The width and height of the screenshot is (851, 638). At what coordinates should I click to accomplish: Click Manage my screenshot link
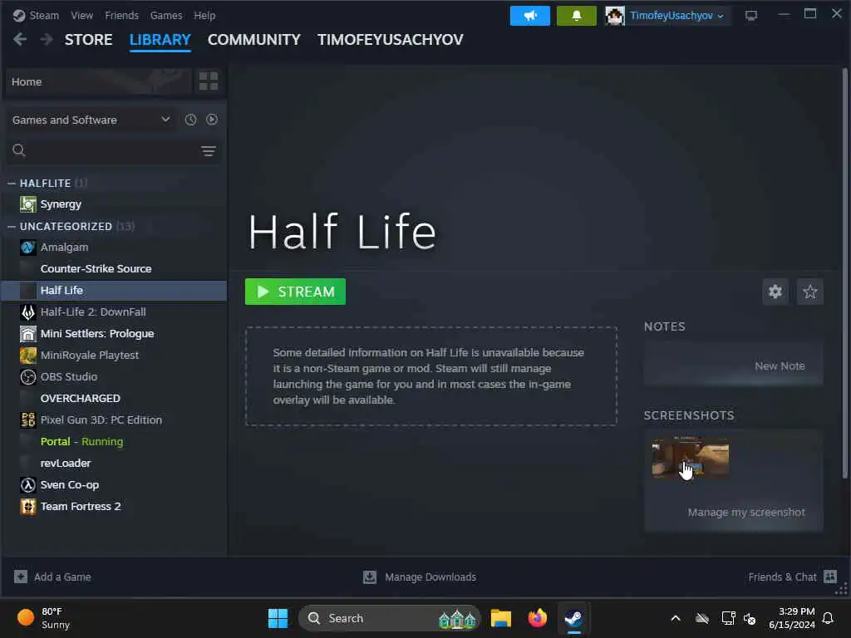746,512
